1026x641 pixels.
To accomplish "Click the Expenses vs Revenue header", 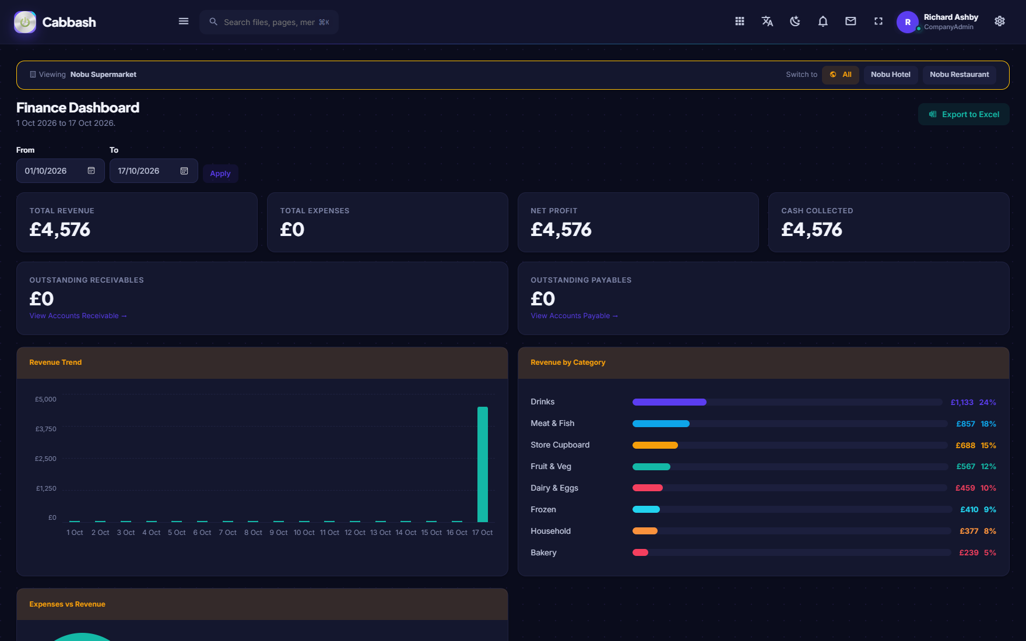I will 262,604.
